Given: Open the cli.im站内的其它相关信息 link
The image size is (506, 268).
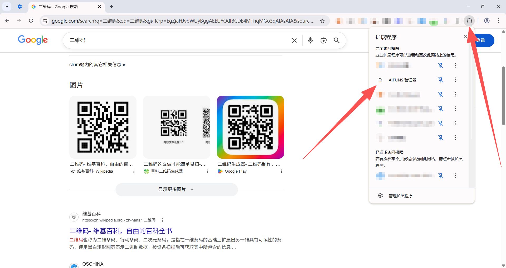Looking at the screenshot, I should (x=97, y=65).
